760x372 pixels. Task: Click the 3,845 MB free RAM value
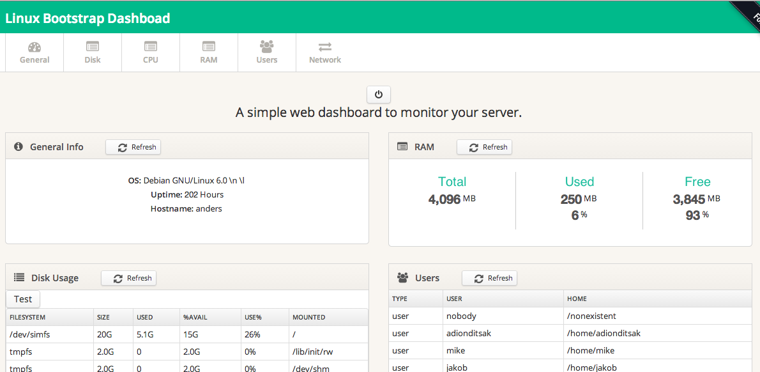(697, 199)
